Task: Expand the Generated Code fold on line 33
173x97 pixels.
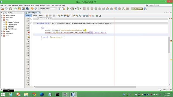Action: [31, 19]
